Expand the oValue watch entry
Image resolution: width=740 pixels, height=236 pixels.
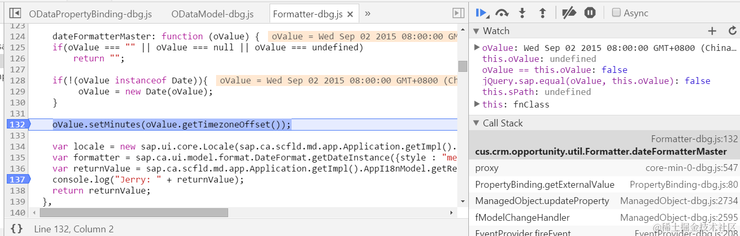click(477, 47)
